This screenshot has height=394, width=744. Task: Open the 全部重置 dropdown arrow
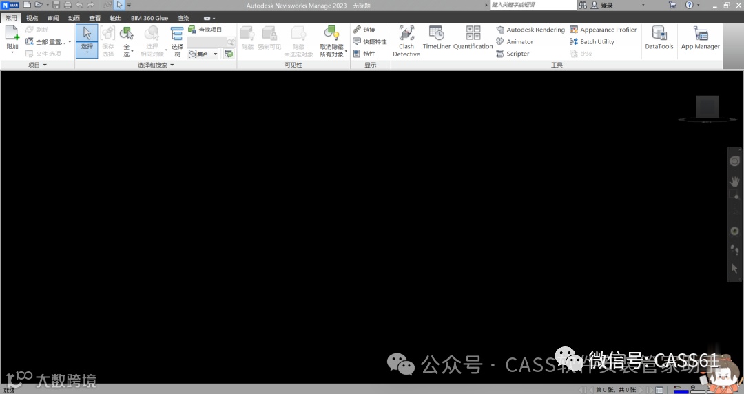click(x=70, y=42)
